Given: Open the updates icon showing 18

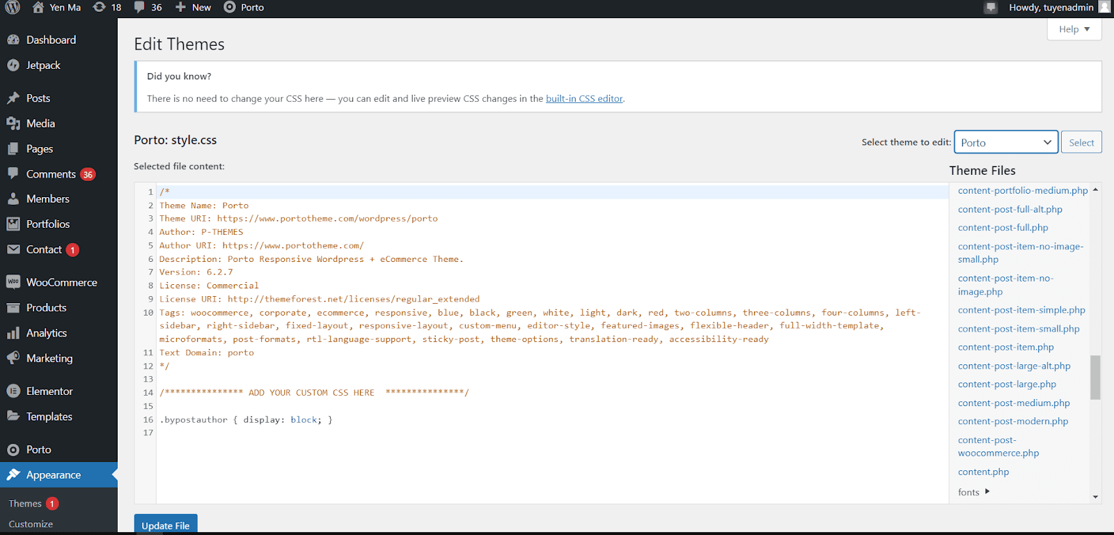Looking at the screenshot, I should [100, 7].
